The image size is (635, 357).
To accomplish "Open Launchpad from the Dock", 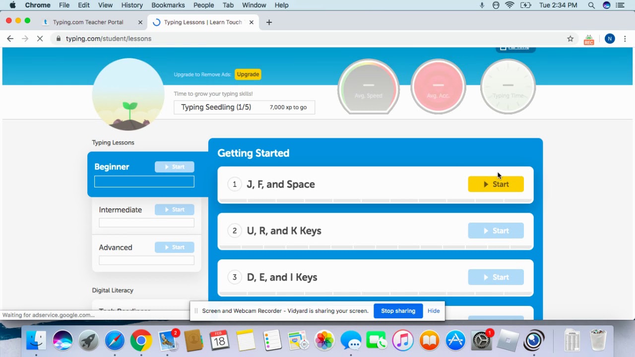I will (89, 341).
